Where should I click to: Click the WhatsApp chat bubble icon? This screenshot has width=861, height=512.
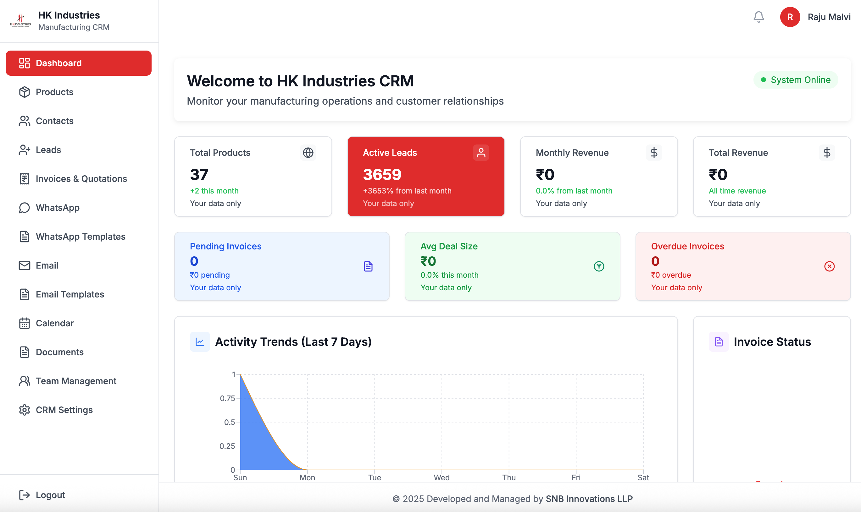coord(25,208)
